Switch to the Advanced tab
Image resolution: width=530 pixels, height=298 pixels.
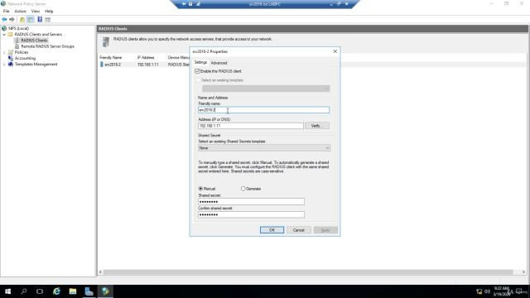click(219, 63)
